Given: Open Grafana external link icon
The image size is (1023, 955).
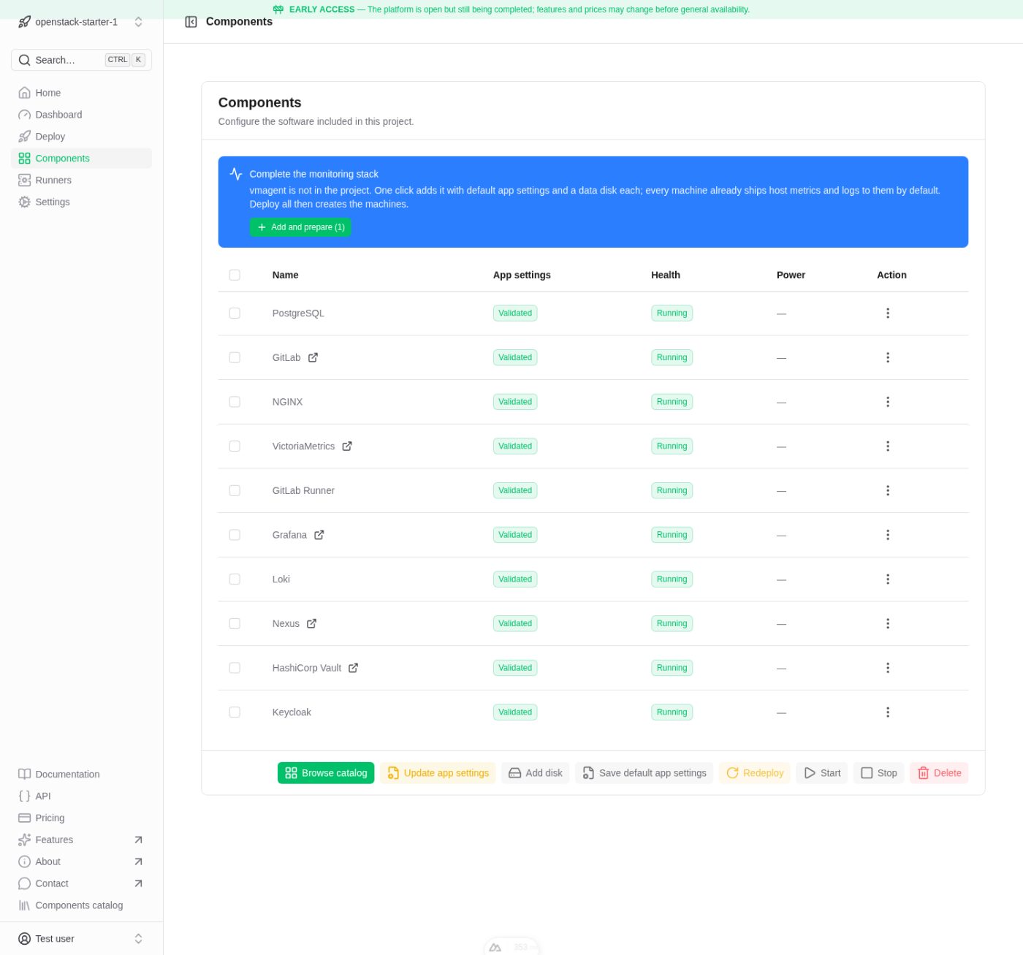Looking at the screenshot, I should point(319,535).
